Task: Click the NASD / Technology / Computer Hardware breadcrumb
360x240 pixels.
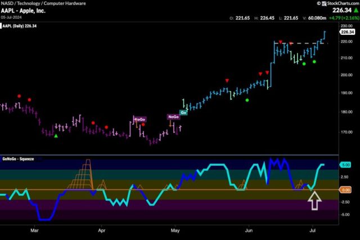Action: [x=43, y=3]
